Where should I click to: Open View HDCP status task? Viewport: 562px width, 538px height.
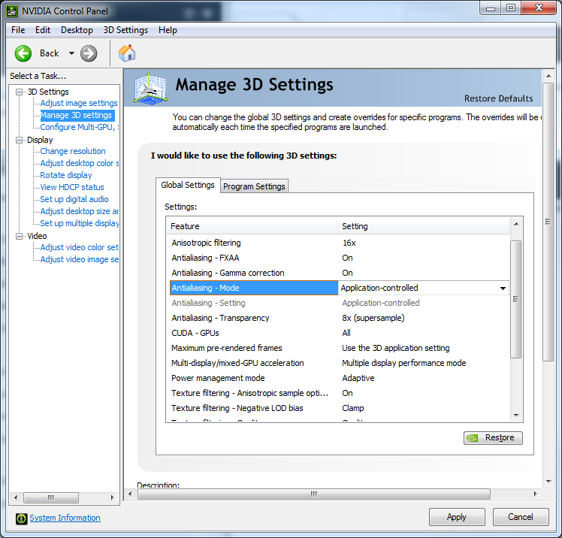pyautogui.click(x=72, y=187)
